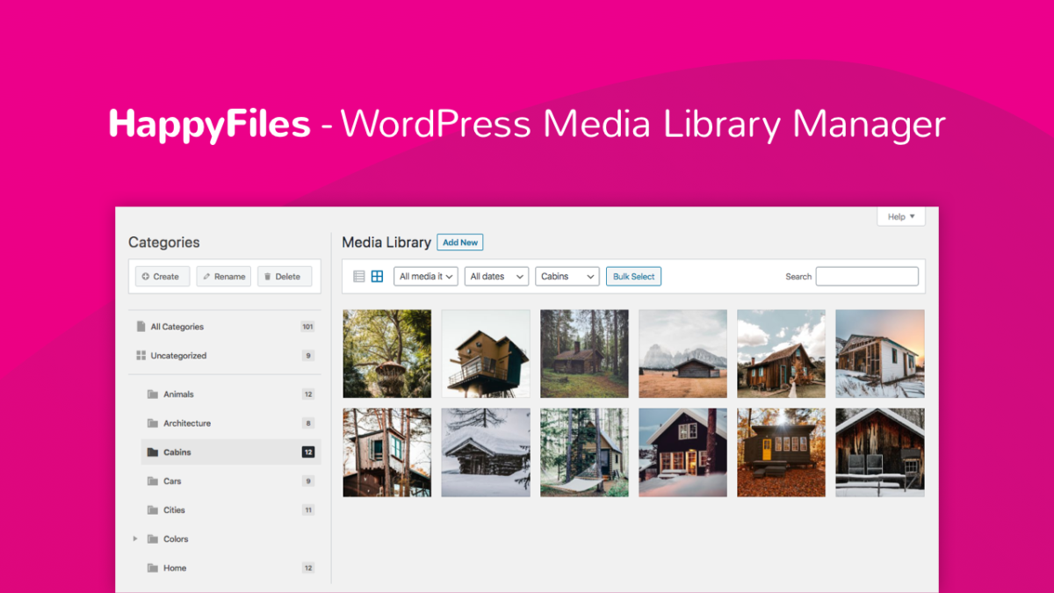Click the folder icon beside Cabins

tap(155, 452)
